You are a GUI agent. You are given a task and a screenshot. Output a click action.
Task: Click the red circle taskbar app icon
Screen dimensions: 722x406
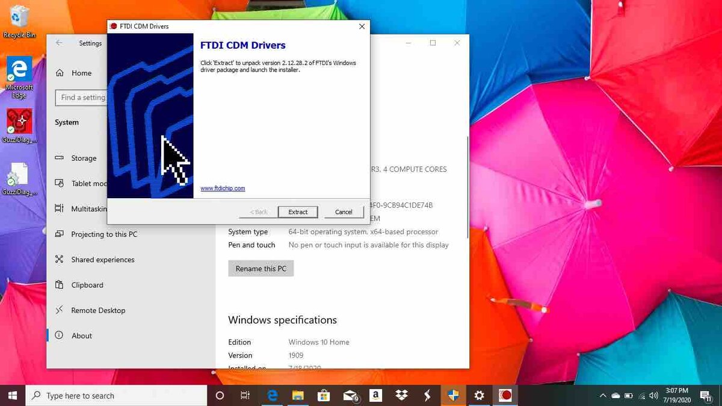505,396
